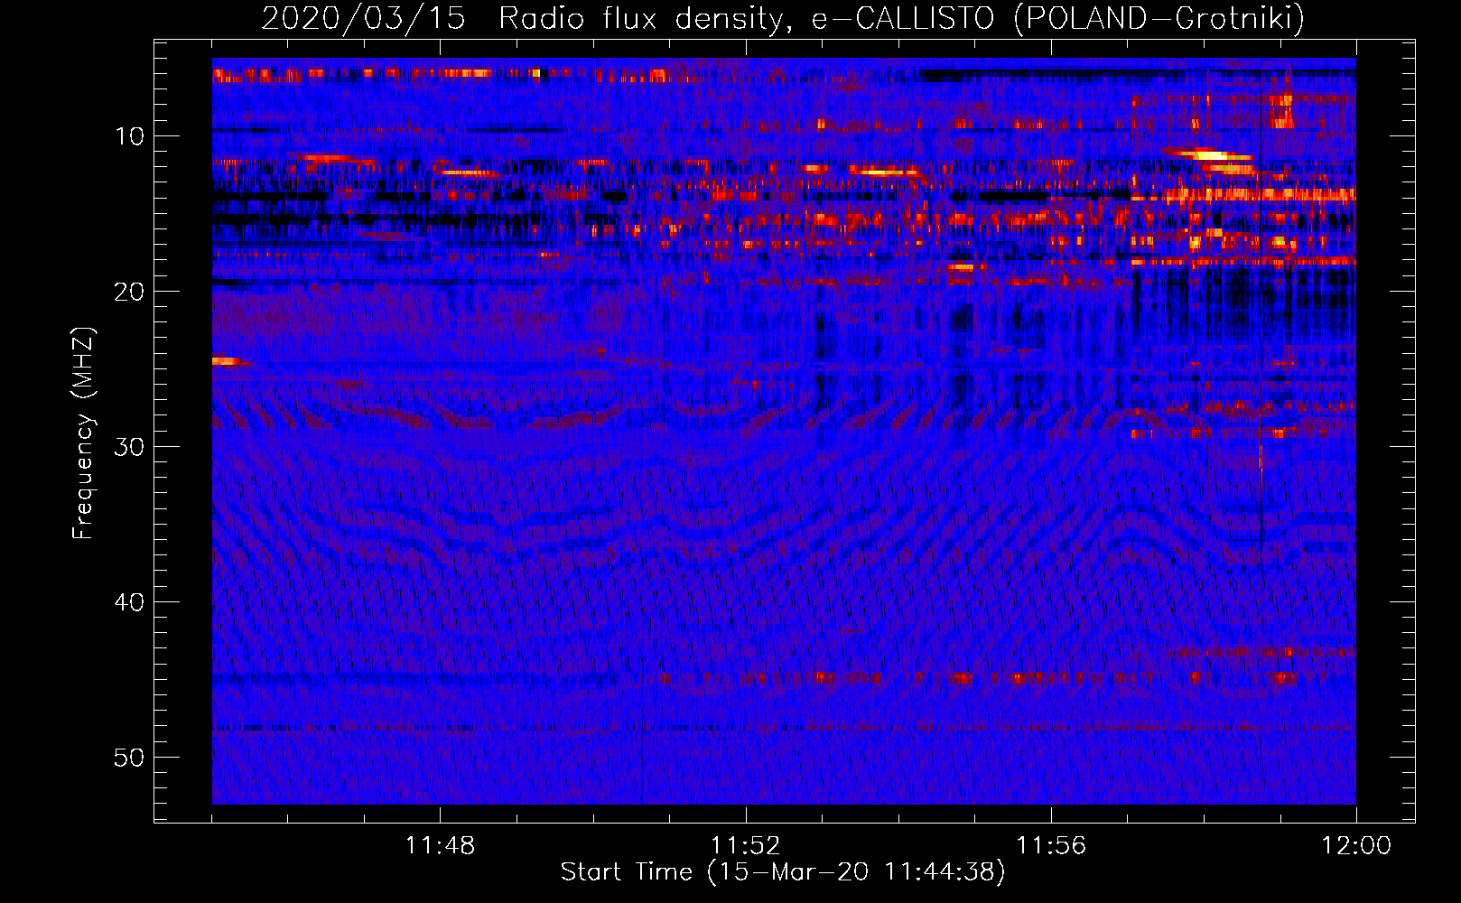This screenshot has height=903, width=1461.
Task: Click the 50 frequency tick label
Action: click(x=130, y=758)
